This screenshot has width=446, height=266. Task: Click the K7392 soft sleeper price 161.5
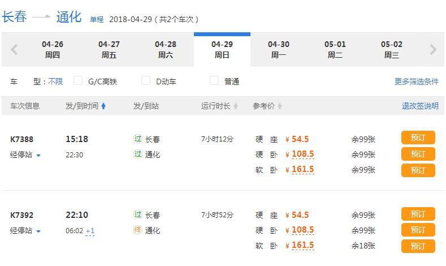[302, 246]
